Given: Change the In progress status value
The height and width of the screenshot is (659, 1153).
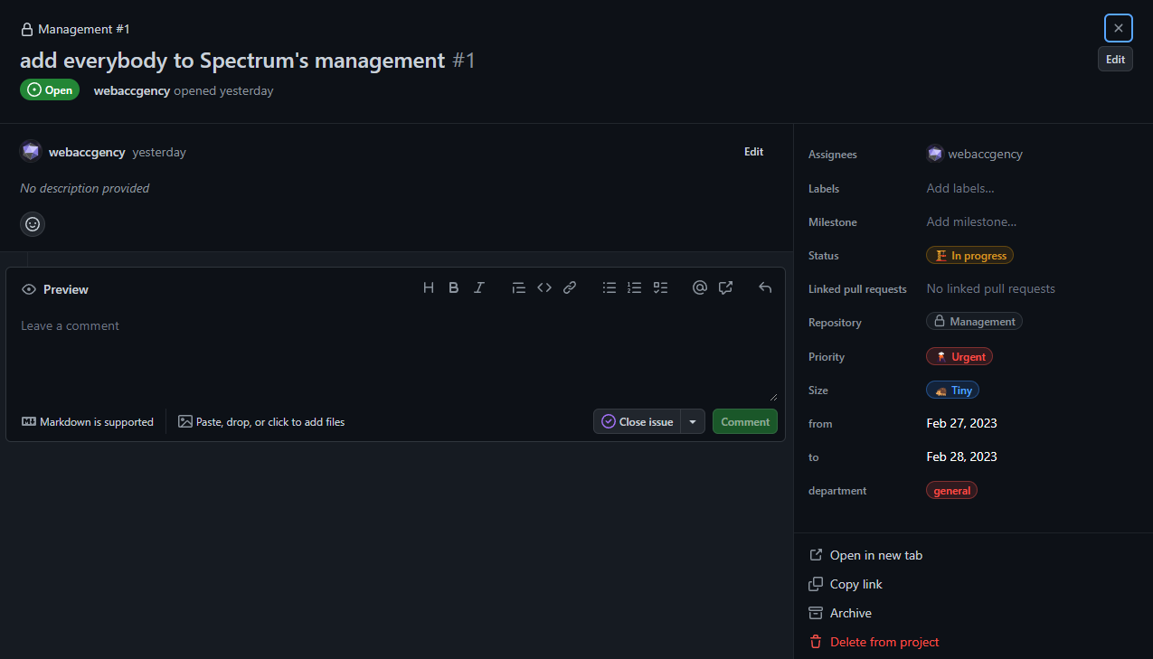Looking at the screenshot, I should pyautogui.click(x=969, y=256).
